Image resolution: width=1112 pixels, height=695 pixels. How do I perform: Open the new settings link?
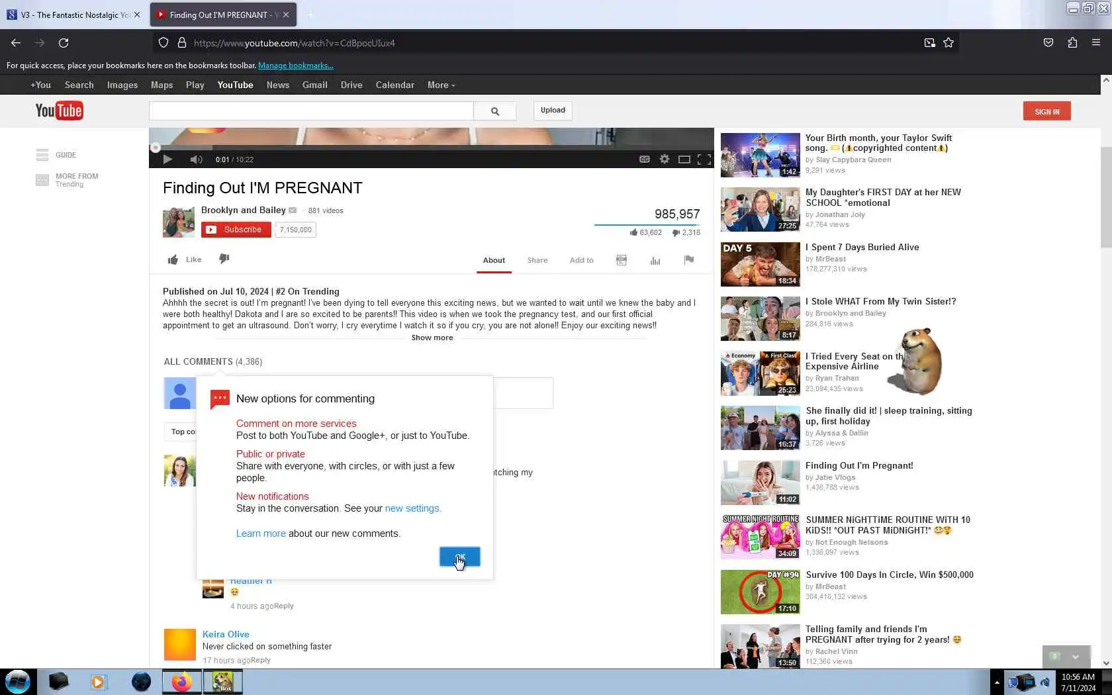pos(412,508)
